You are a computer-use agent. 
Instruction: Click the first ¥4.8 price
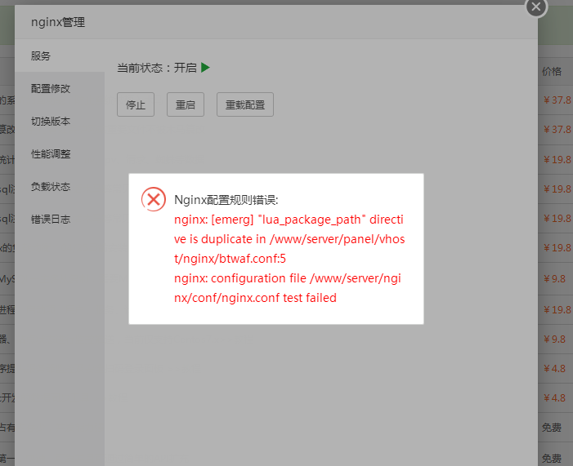click(x=554, y=369)
